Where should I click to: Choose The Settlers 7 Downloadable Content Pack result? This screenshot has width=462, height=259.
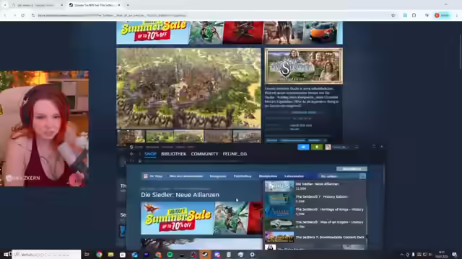pos(315,237)
